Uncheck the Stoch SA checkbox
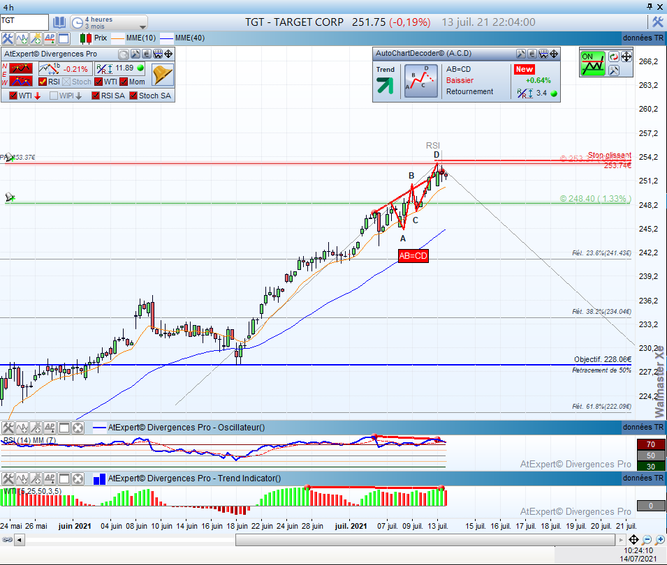This screenshot has height=565, width=667. coord(133,96)
